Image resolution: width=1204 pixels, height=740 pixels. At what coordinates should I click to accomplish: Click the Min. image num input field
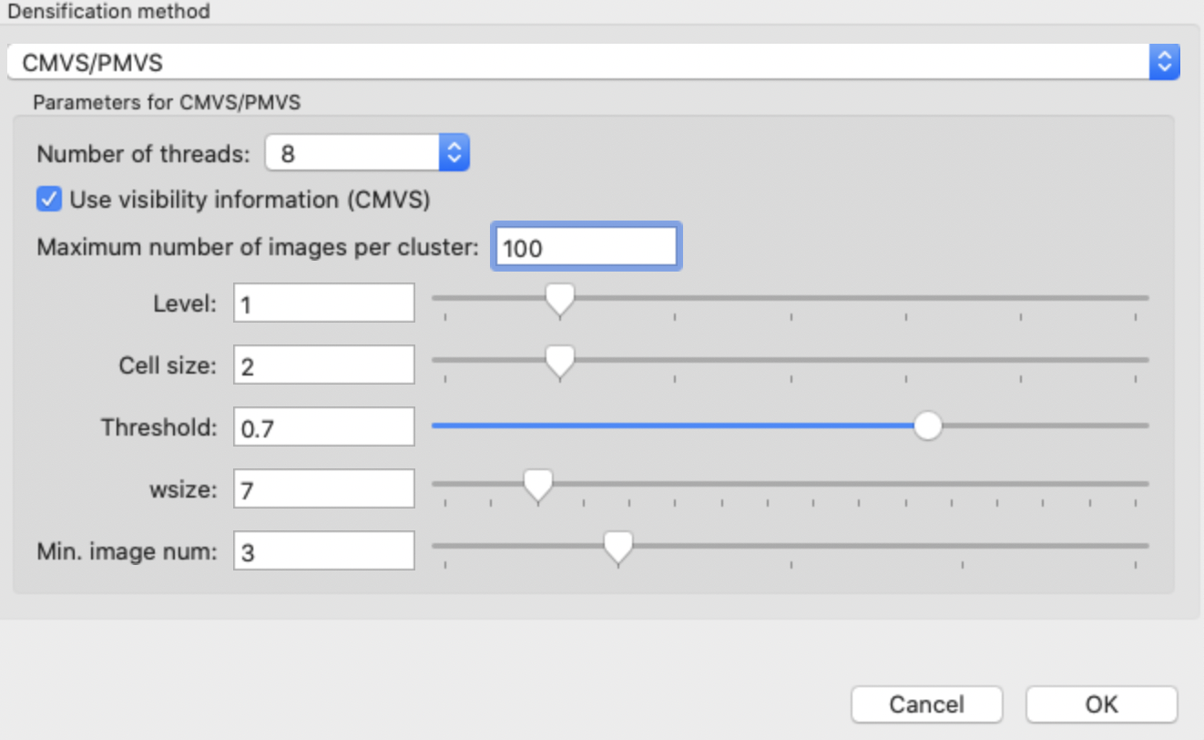(x=323, y=550)
